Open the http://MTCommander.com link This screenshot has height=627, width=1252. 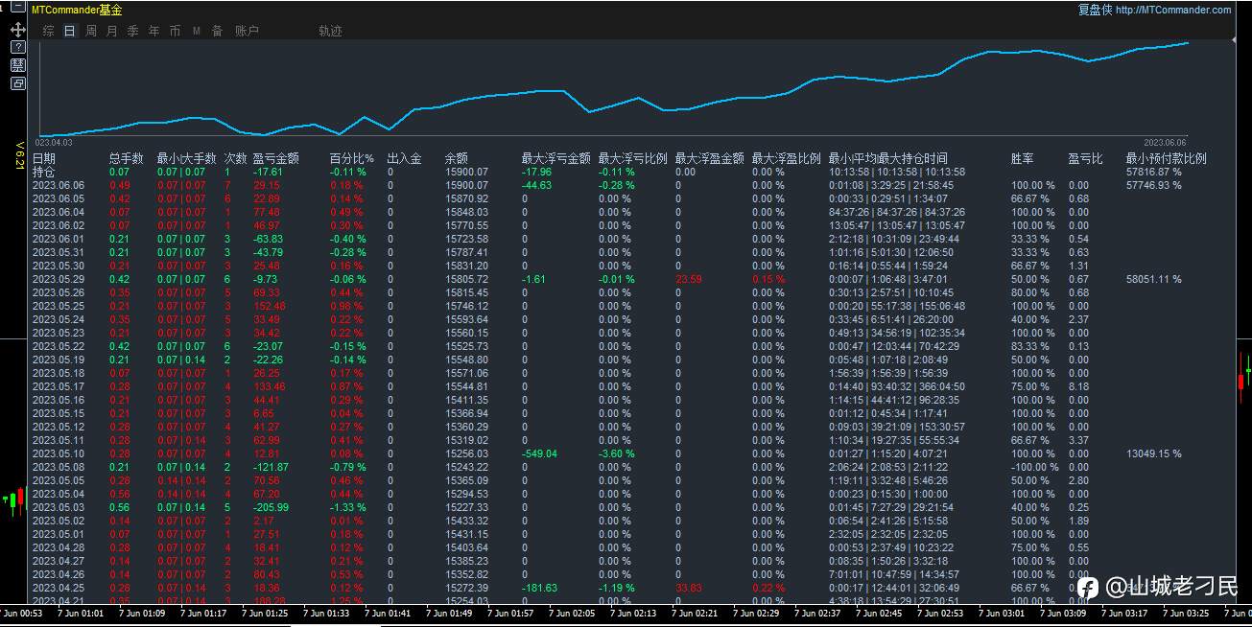click(1173, 10)
